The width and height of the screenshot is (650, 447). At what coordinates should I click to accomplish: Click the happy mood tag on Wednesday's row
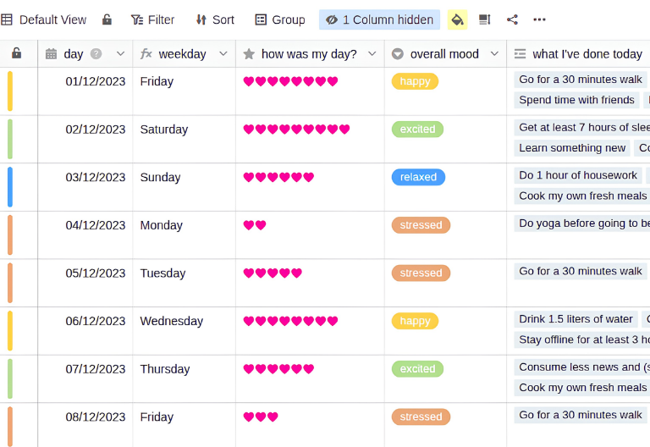pos(415,321)
